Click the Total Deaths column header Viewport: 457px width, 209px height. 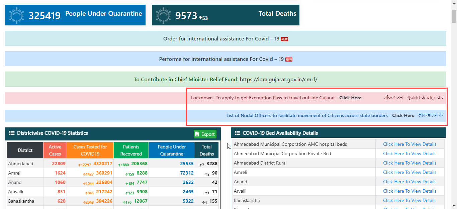(207, 150)
